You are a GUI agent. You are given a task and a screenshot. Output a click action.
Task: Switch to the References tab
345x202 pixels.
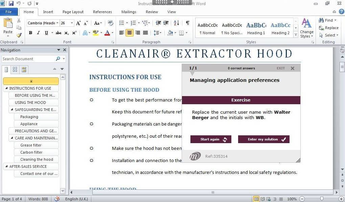(x=102, y=12)
